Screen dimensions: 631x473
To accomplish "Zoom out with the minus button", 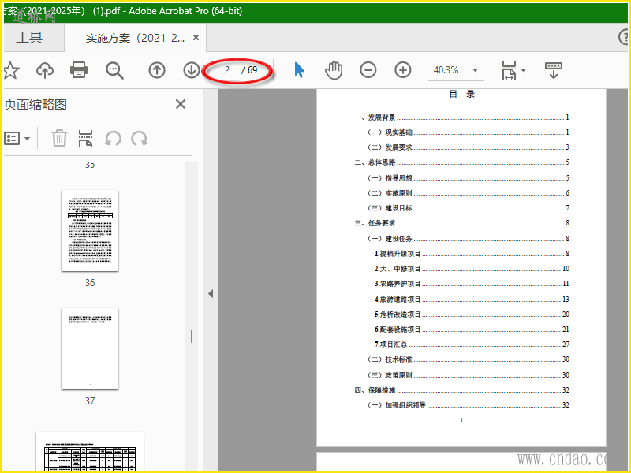I will pos(368,70).
